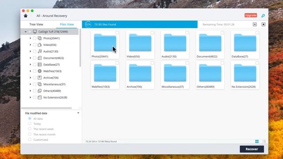Open the key license icon

pos(263,16)
